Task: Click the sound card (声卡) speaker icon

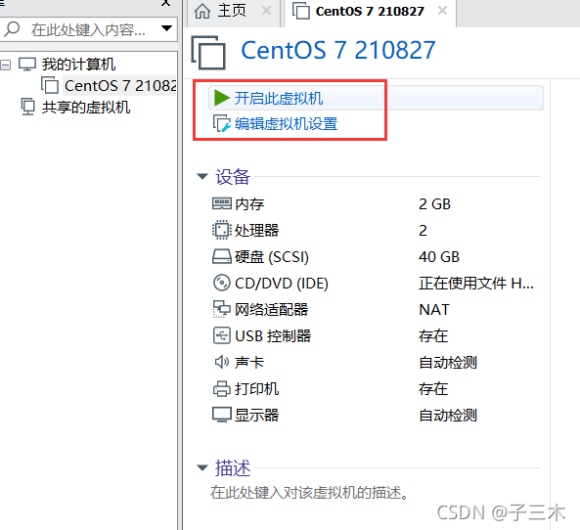Action: pyautogui.click(x=222, y=362)
